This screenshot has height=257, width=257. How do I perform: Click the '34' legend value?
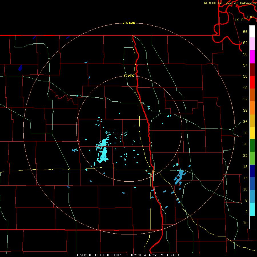(x=245, y=122)
